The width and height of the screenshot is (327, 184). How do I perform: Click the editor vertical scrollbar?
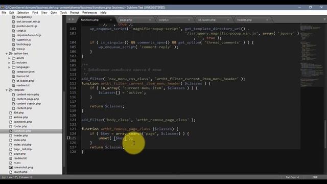pyautogui.click(x=325, y=134)
